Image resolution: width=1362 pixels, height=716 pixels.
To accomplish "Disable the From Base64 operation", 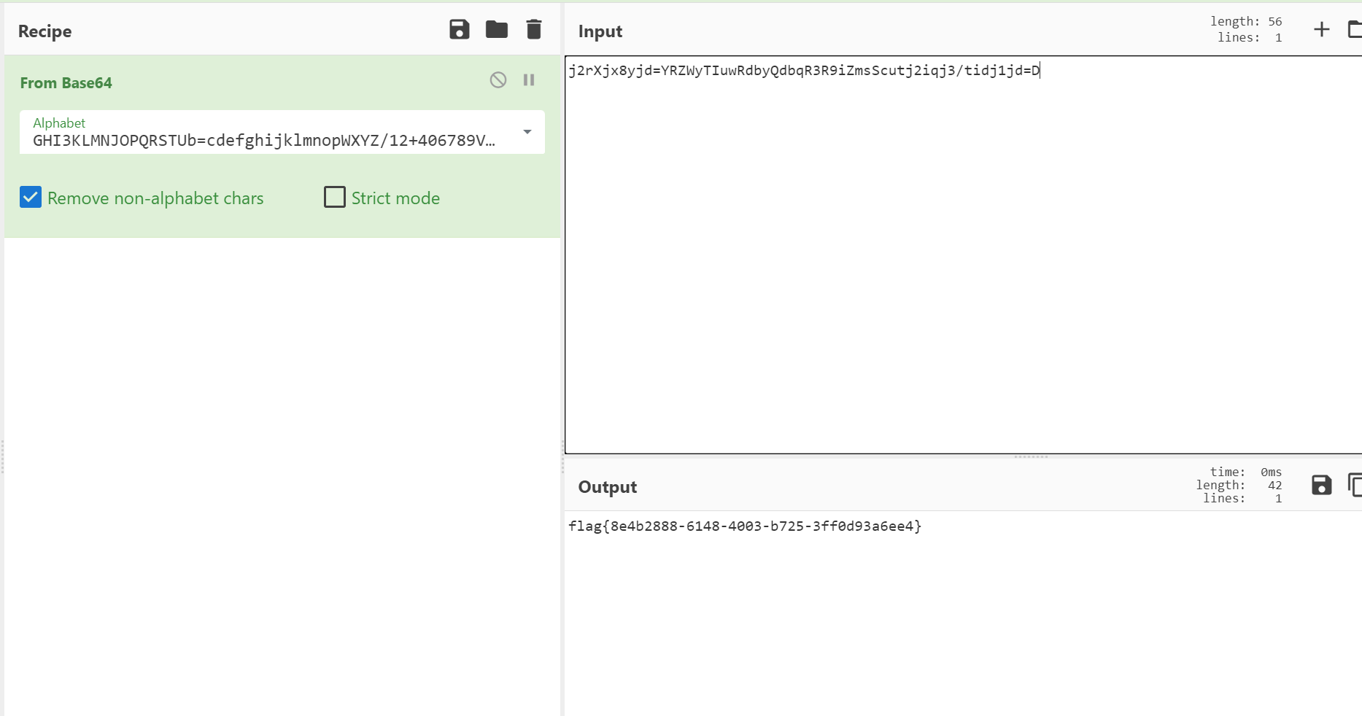I will click(498, 80).
